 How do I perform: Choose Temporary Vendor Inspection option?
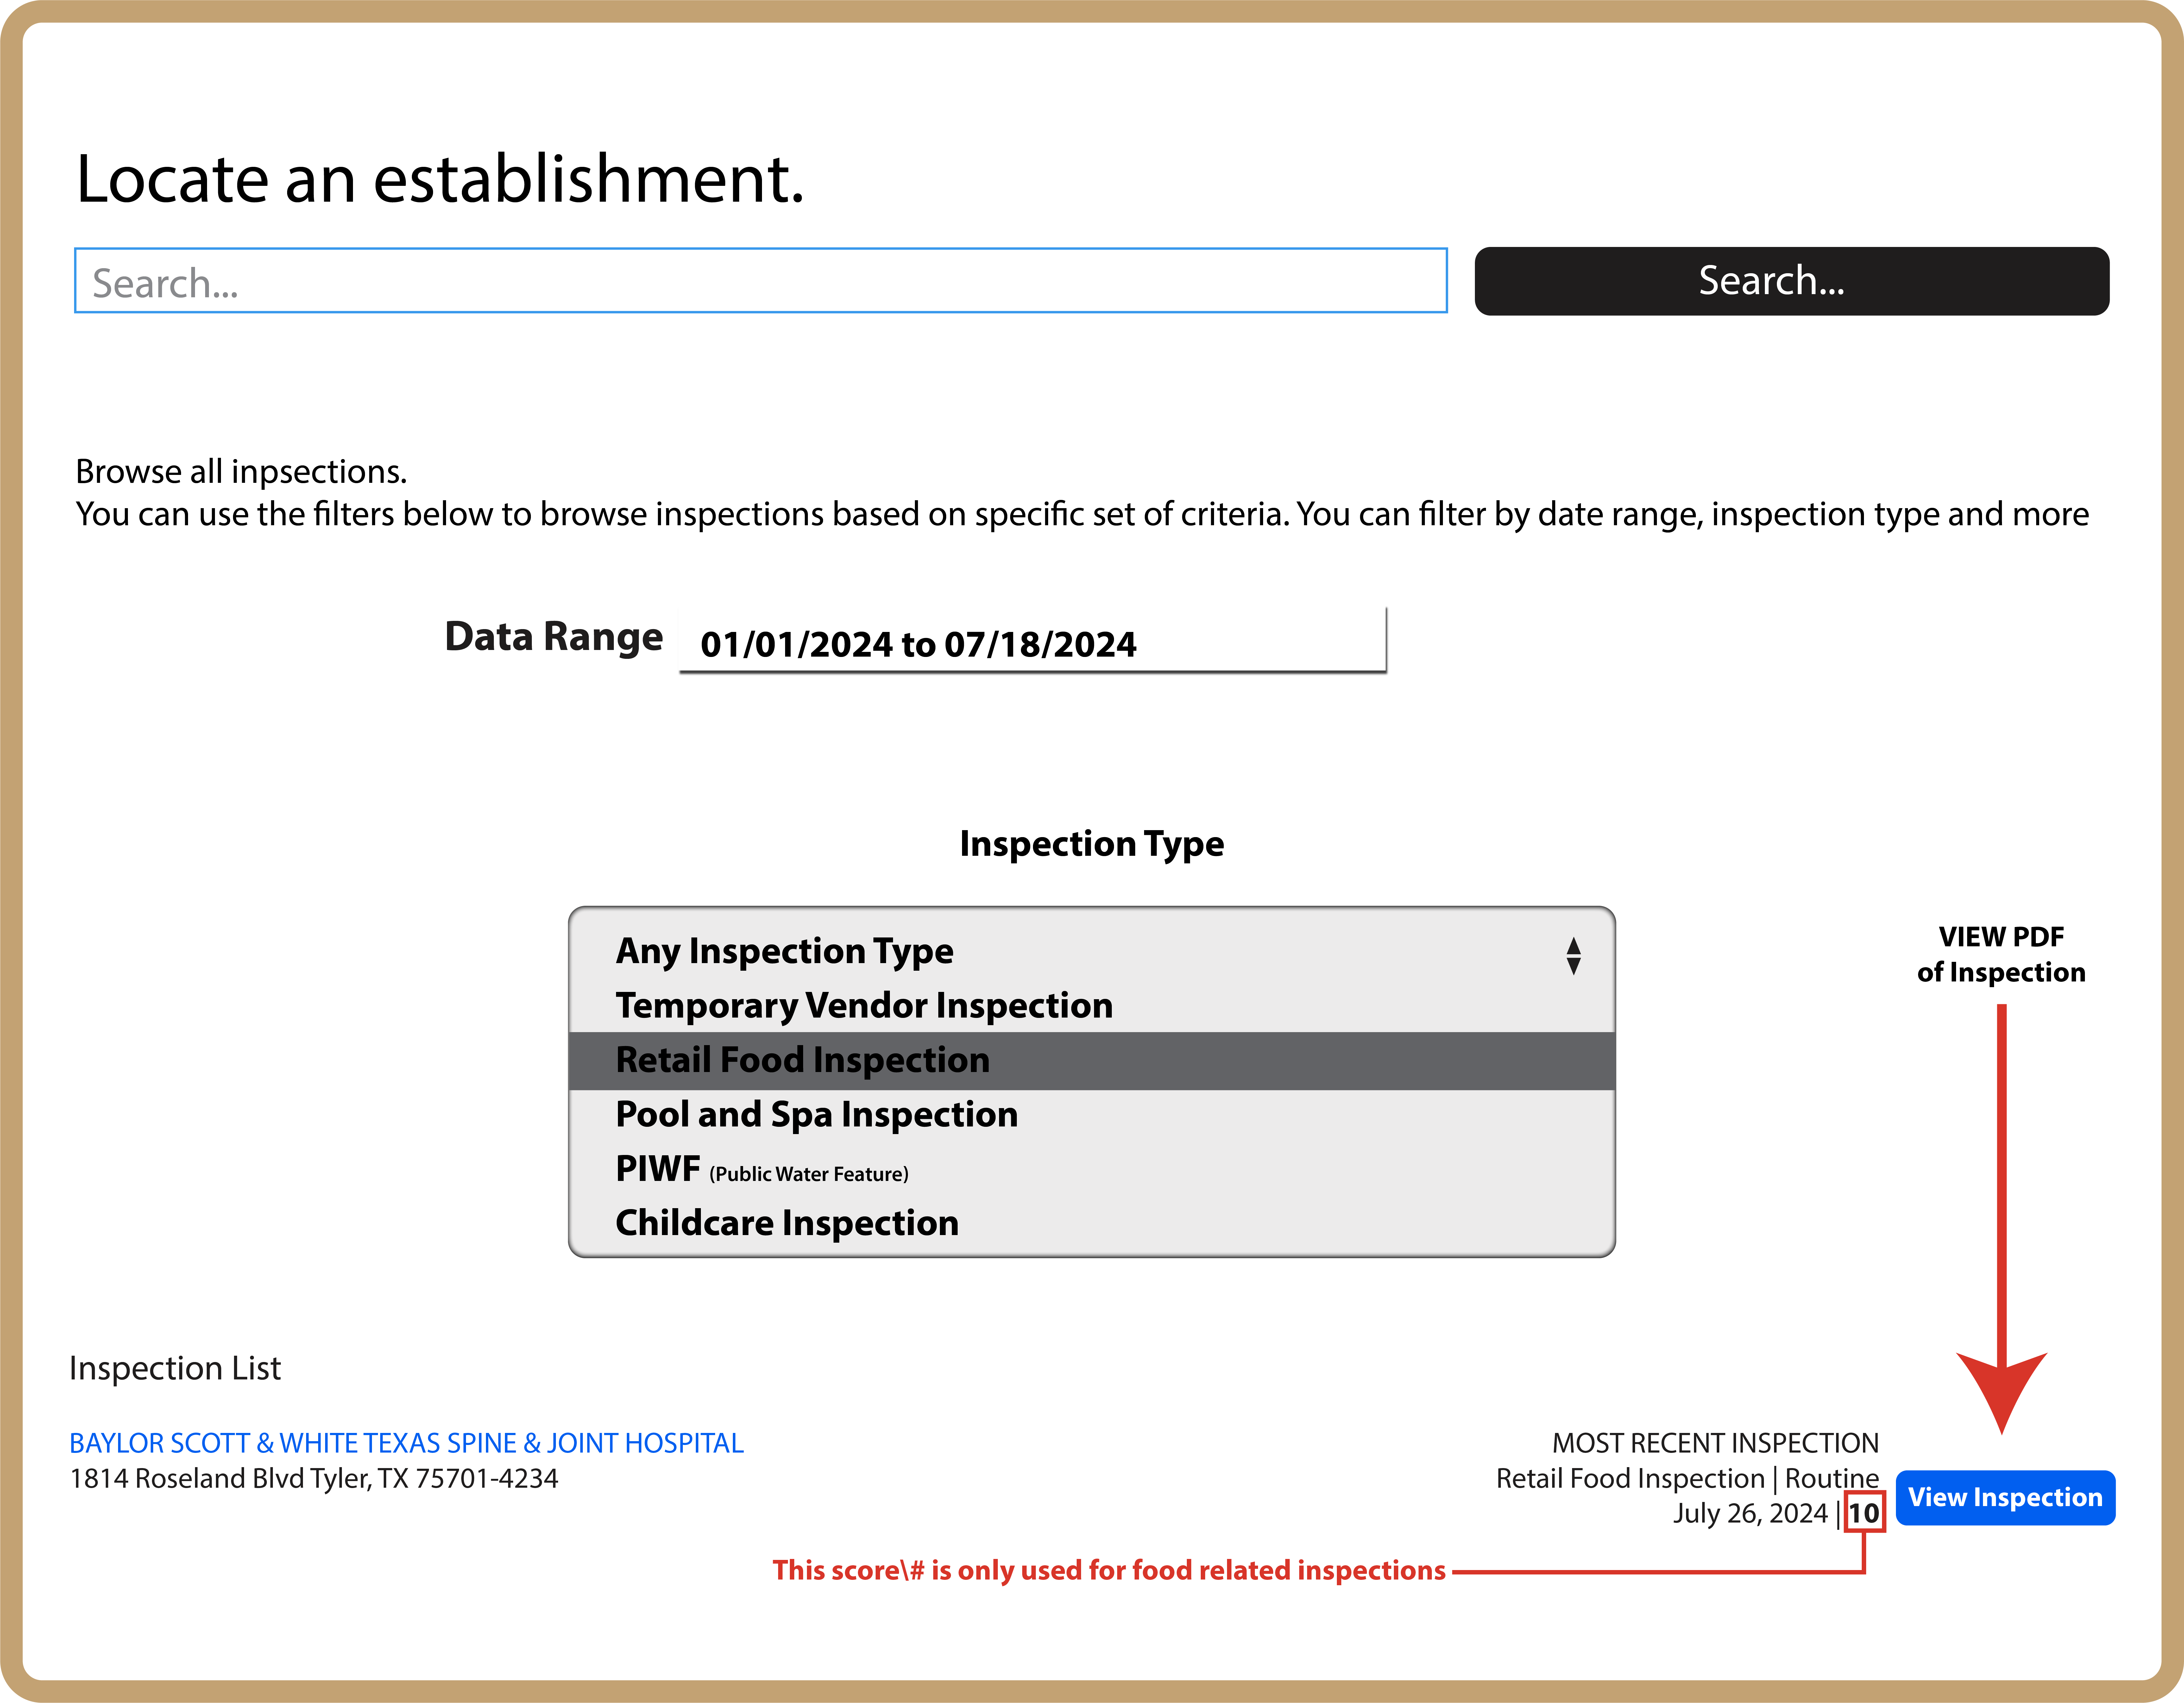click(864, 1005)
